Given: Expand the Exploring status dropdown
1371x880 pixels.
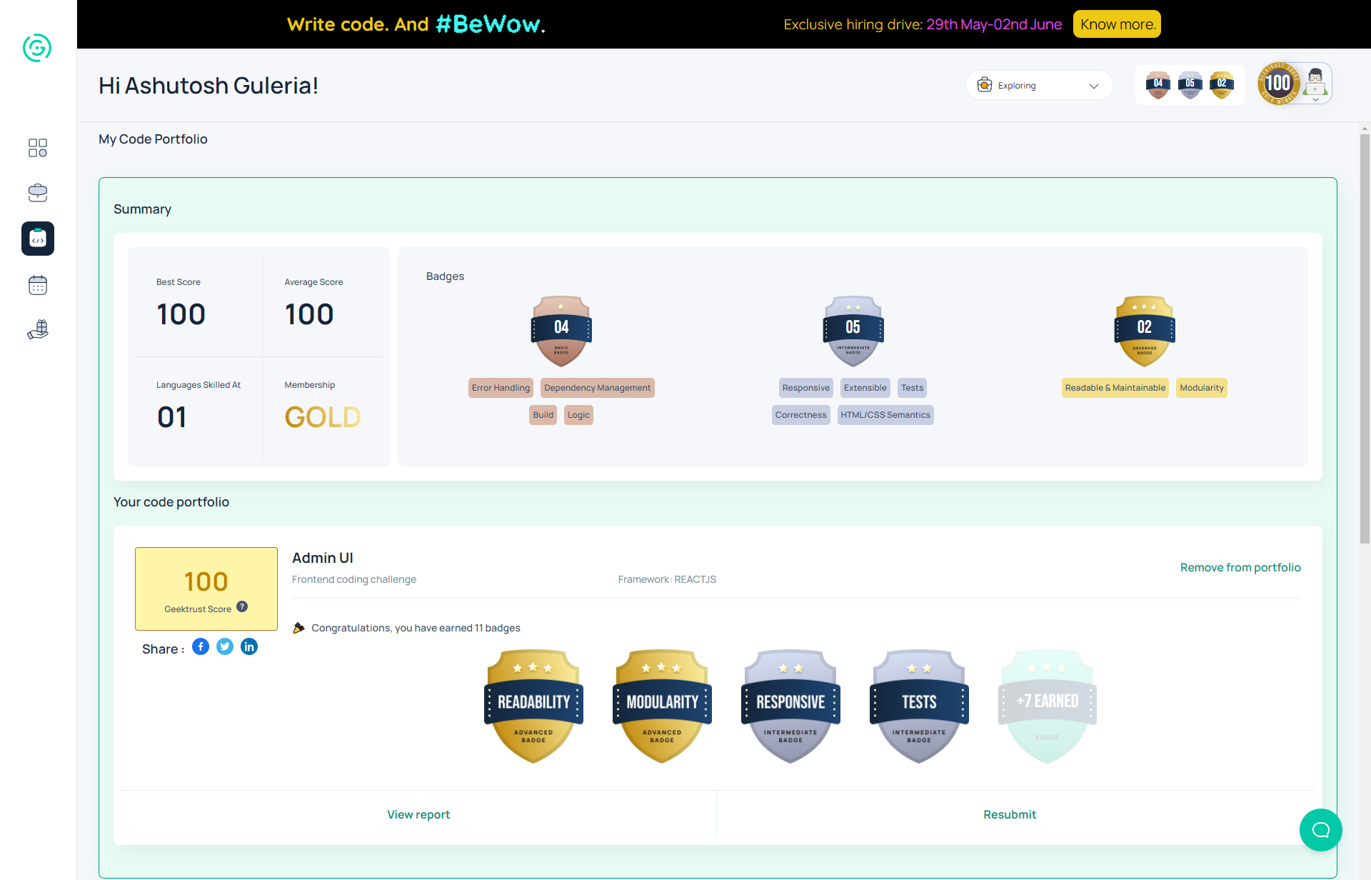Looking at the screenshot, I should [1039, 86].
